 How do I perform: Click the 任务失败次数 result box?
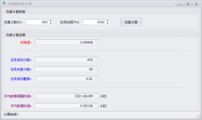(x=65, y=69)
